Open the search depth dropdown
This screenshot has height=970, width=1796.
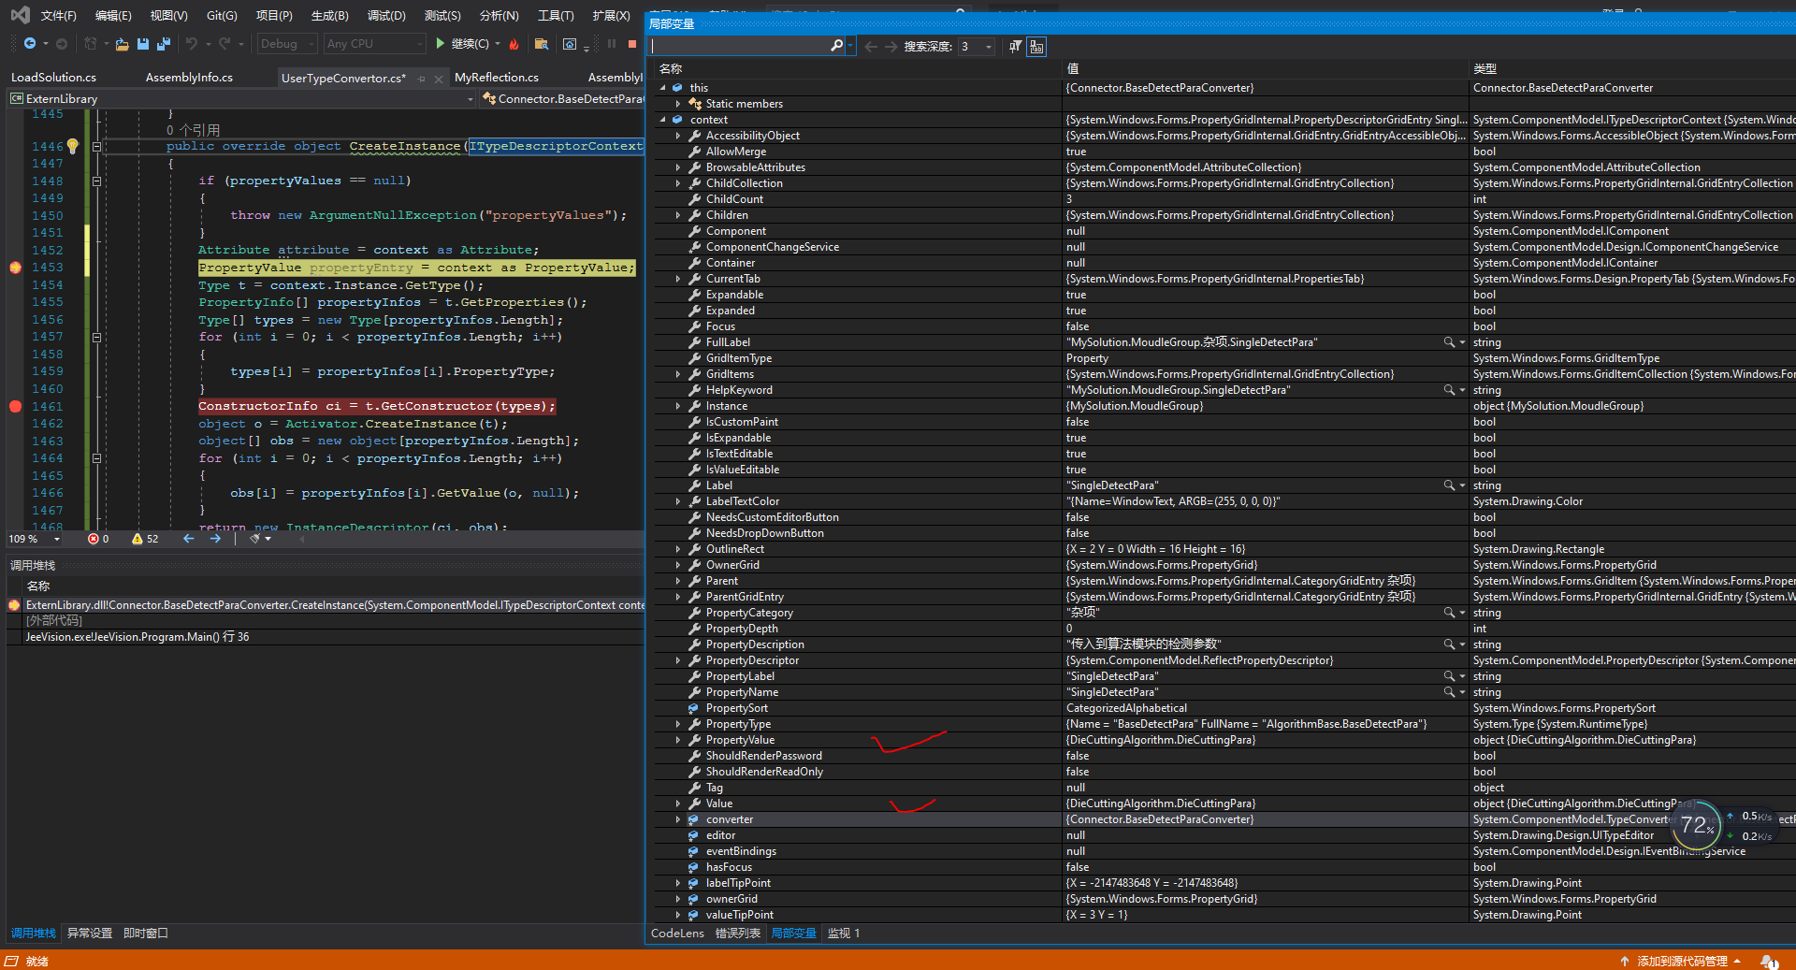pyautogui.click(x=989, y=47)
